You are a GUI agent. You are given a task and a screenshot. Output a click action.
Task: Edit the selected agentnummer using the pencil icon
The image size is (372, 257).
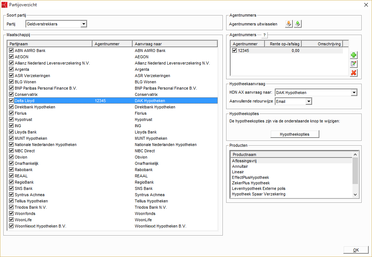pos(354,64)
